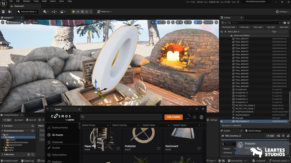The height and width of the screenshot is (163, 291).
Task: Select SkyAtmosphere in the Outliner list
Action: point(242,115)
